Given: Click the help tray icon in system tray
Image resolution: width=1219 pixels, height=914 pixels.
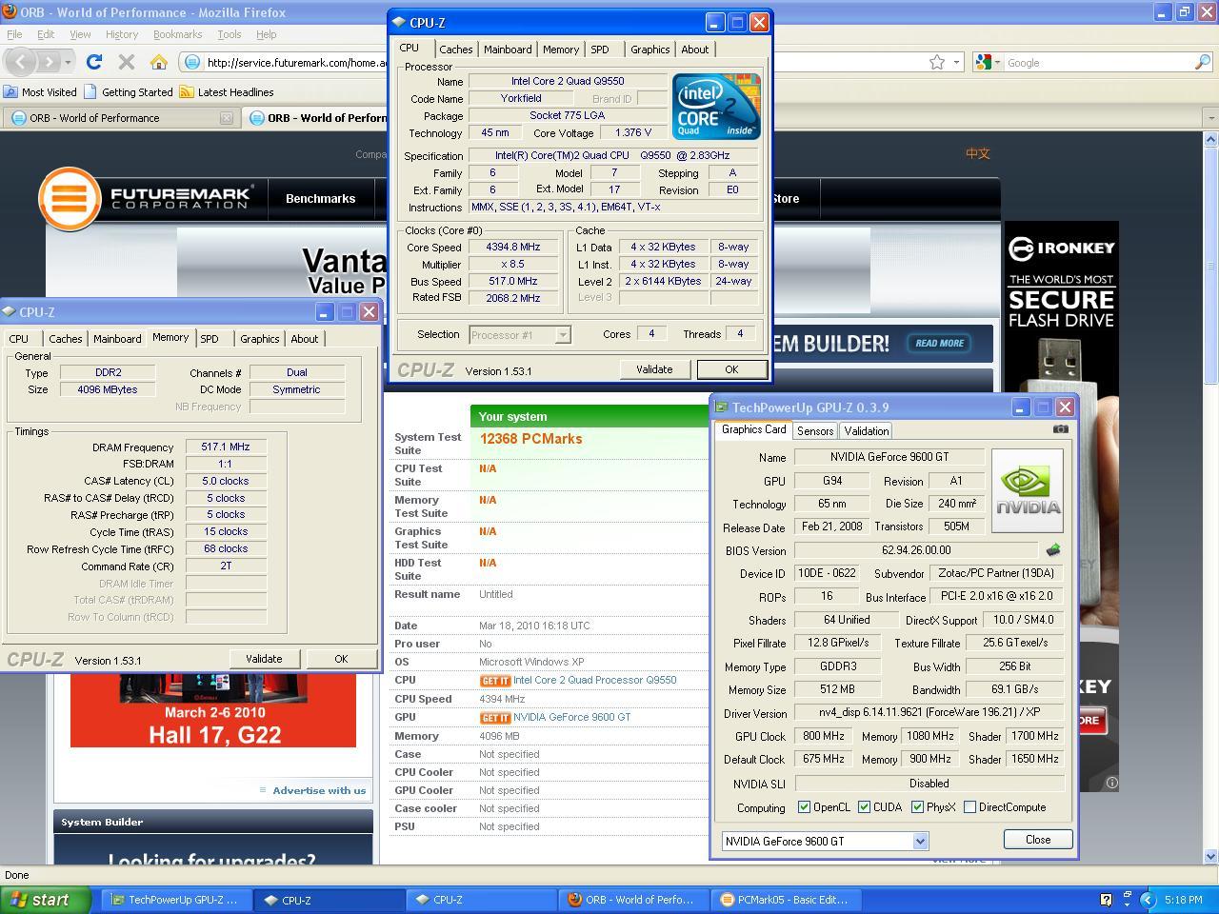Looking at the screenshot, I should pyautogui.click(x=1106, y=900).
